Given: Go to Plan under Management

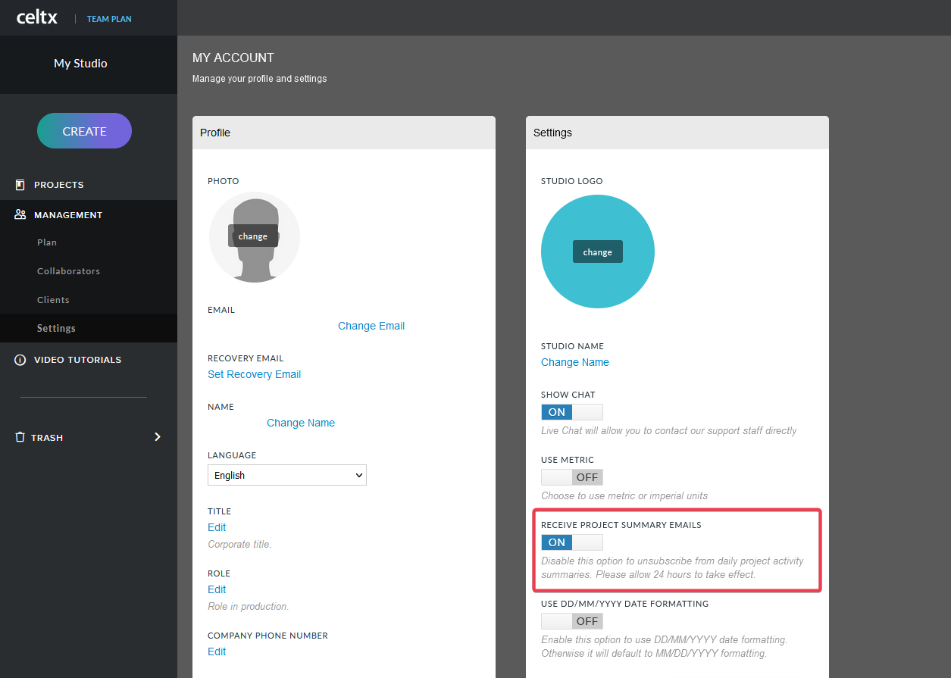Looking at the screenshot, I should [47, 242].
